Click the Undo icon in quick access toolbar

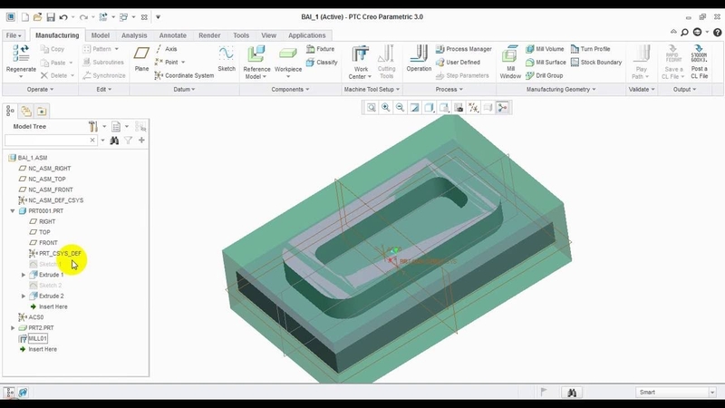[x=63, y=17]
